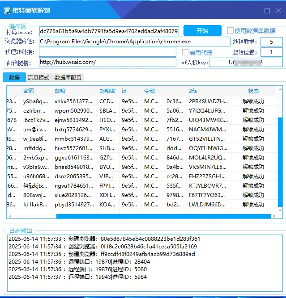Viewport: 286px width, 298px height.
Task: Minimize the 推特微软解锁 window
Action: click(256, 11)
